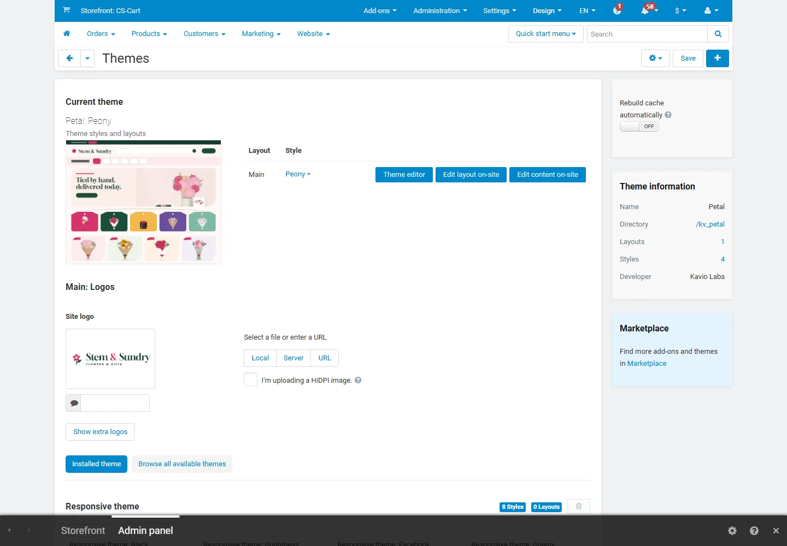The width and height of the screenshot is (787, 546).
Task: Open bottom panel help question icon
Action: pos(754,531)
